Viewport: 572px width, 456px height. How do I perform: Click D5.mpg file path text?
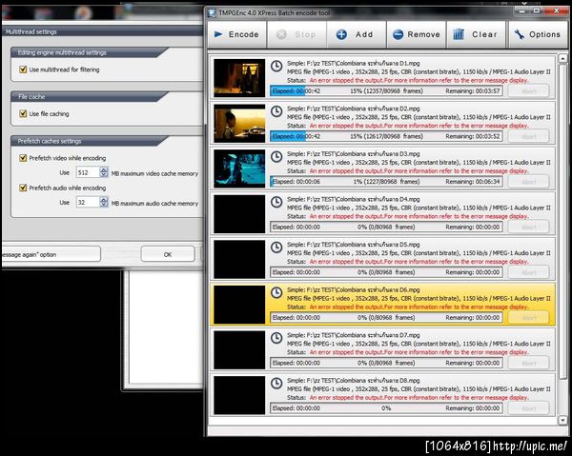353,245
